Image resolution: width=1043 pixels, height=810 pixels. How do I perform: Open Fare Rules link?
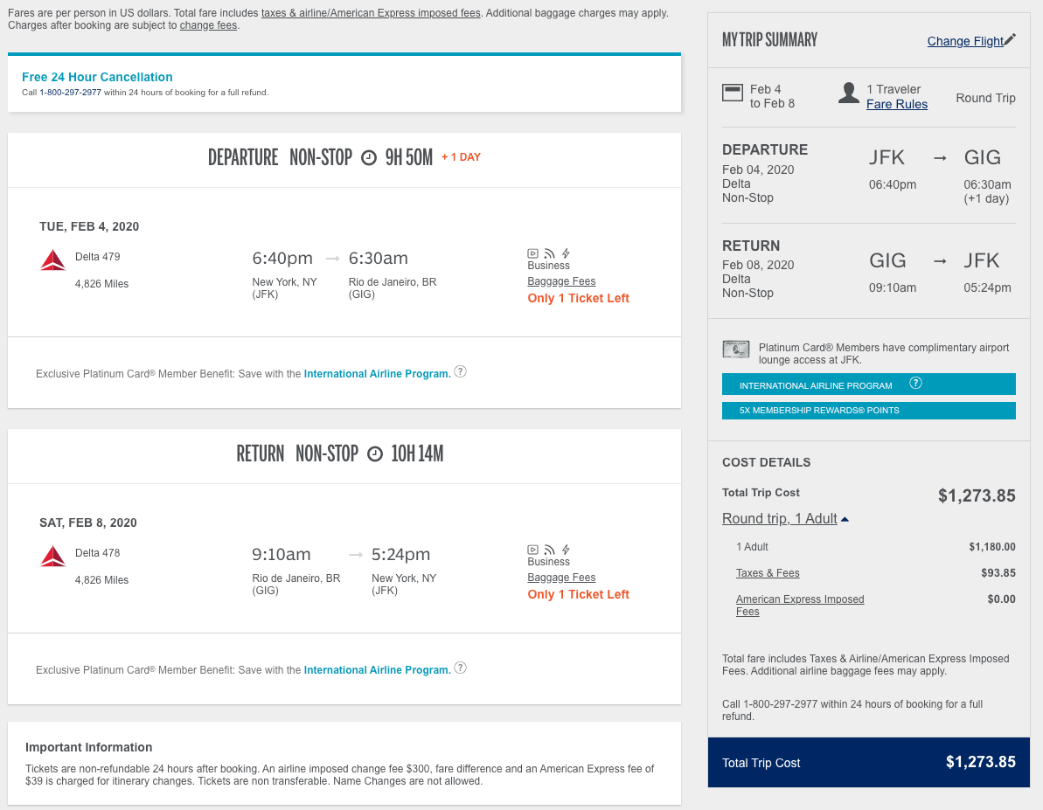click(x=896, y=104)
